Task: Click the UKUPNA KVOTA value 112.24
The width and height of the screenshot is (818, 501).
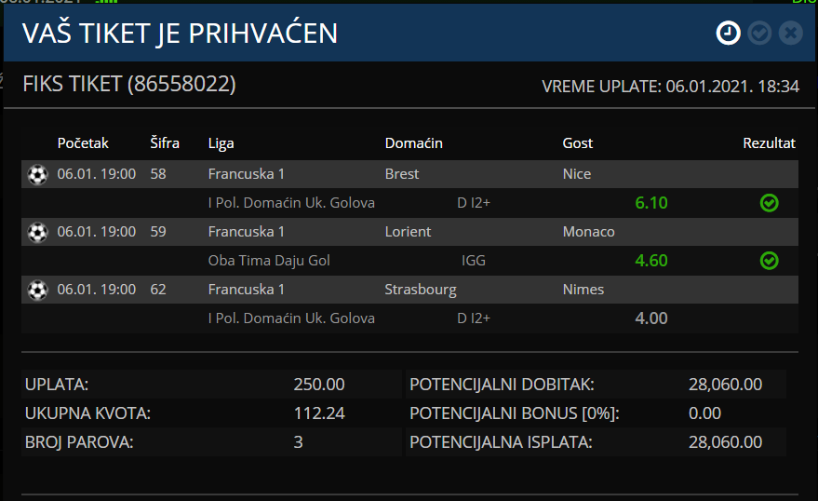Action: 319,413
